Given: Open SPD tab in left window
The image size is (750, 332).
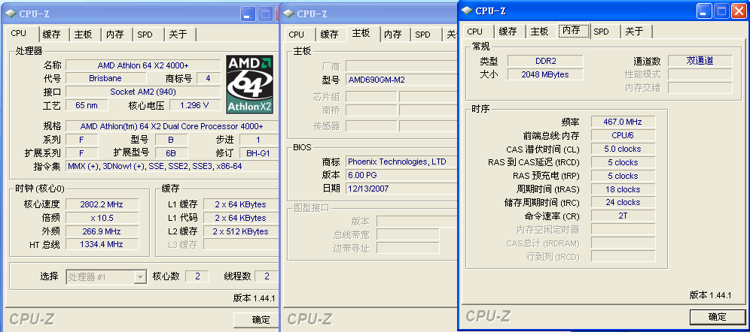Looking at the screenshot, I should coord(145,35).
